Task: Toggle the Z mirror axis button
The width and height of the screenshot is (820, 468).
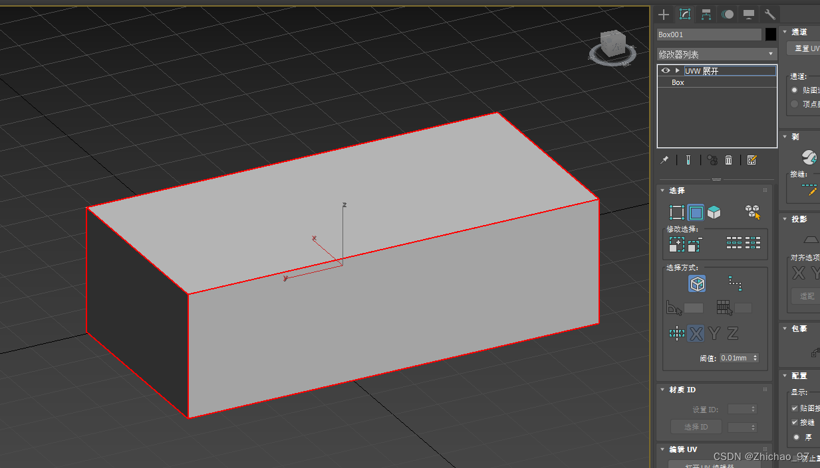Action: pos(732,333)
